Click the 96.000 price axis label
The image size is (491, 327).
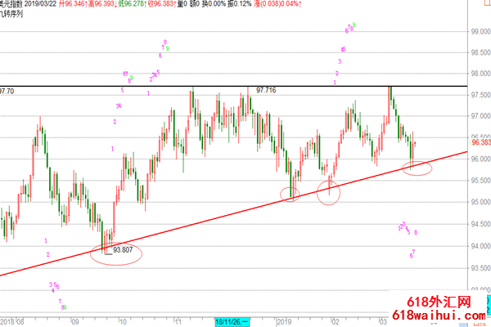click(480, 159)
